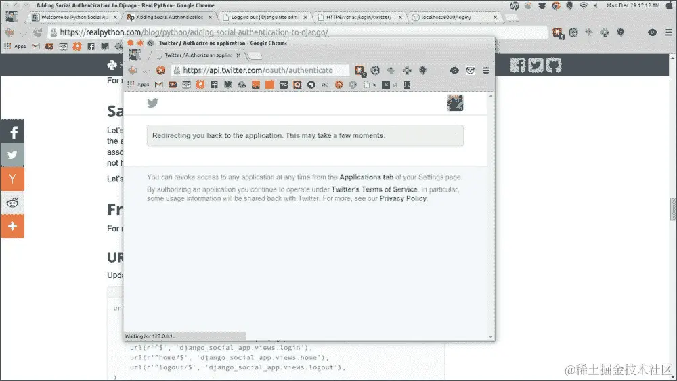Stop loading the Twitter authorize popup page
The width and height of the screenshot is (677, 381).
pos(160,70)
